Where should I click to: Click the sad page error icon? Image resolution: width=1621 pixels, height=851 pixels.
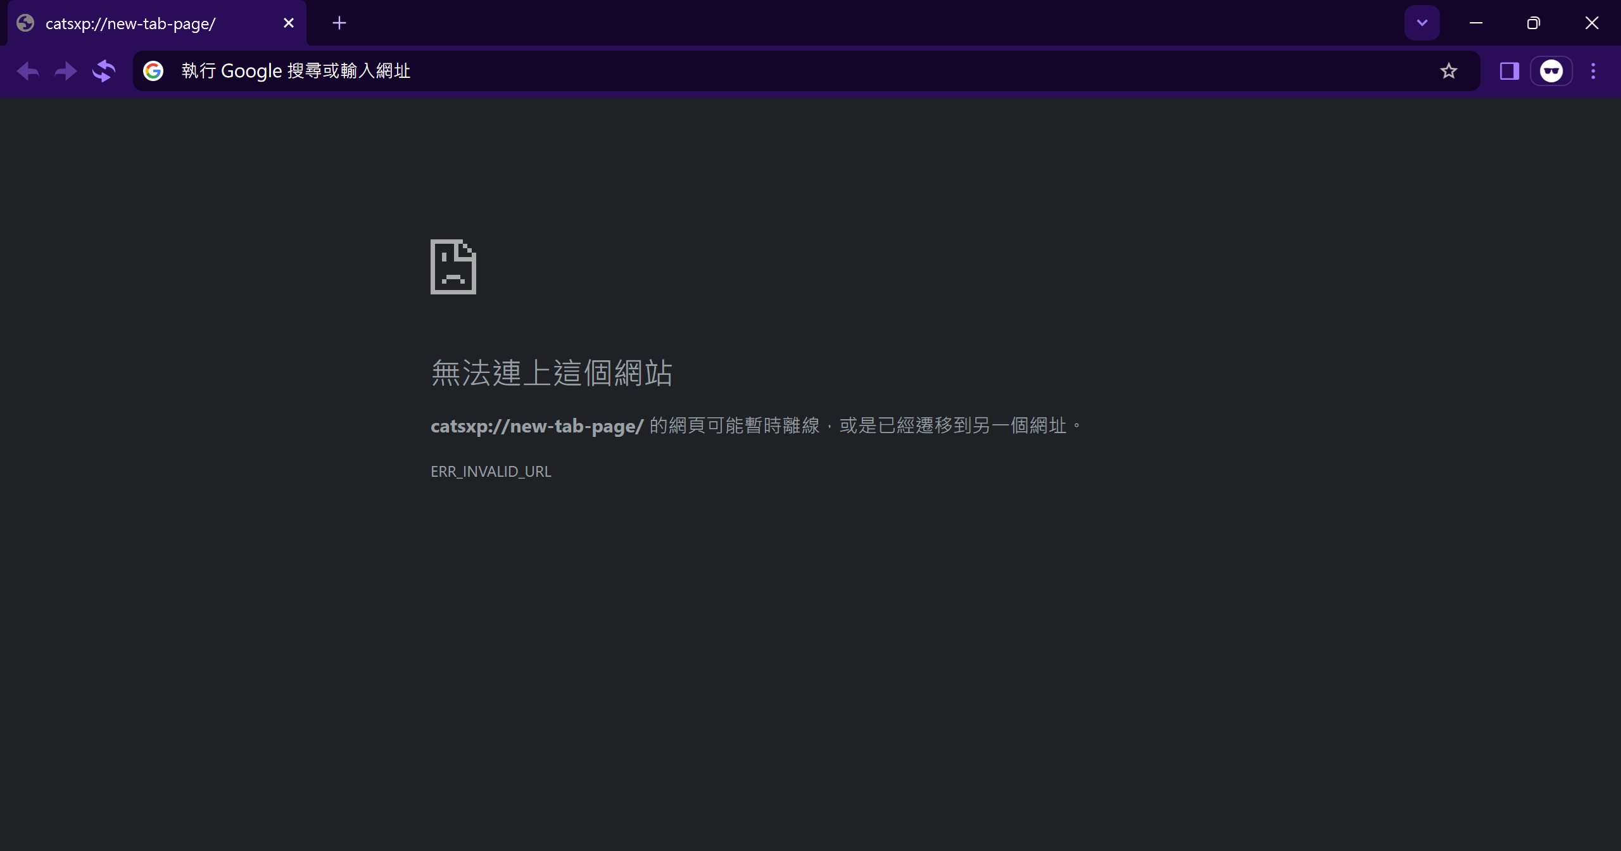pos(453,267)
